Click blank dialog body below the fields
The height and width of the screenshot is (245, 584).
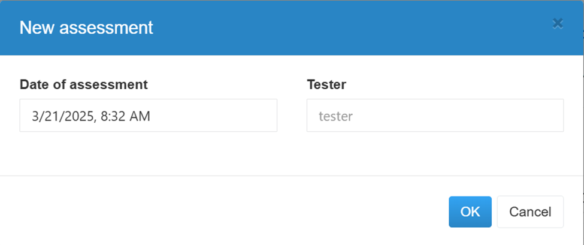tap(292, 153)
